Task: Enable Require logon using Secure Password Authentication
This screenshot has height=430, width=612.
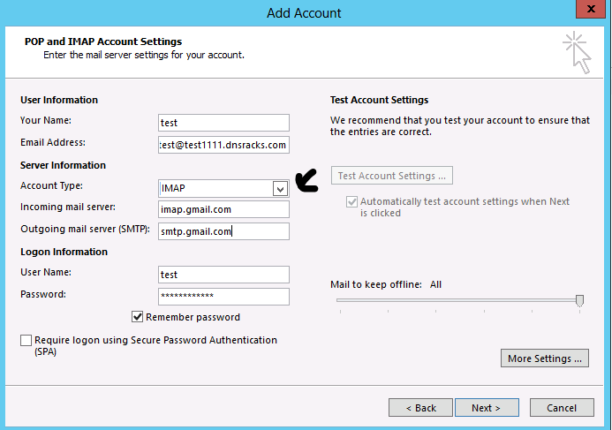Action: point(26,340)
